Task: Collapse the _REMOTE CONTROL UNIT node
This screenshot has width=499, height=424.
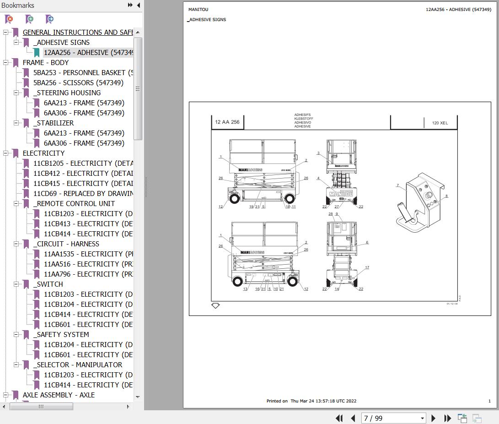Action: (x=16, y=204)
